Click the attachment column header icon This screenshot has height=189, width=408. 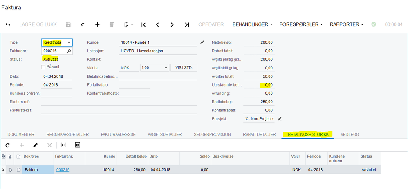pos(10,156)
